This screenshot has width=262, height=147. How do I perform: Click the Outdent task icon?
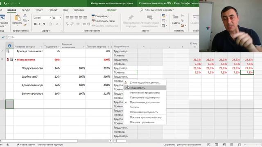(x=67, y=24)
